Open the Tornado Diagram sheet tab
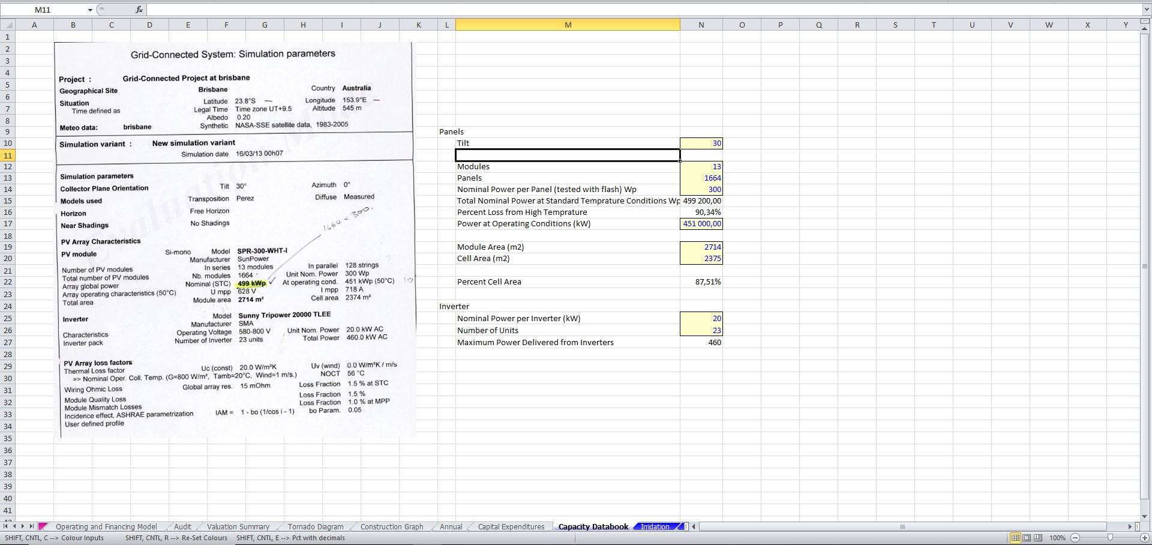This screenshot has height=545, width=1152. point(316,526)
